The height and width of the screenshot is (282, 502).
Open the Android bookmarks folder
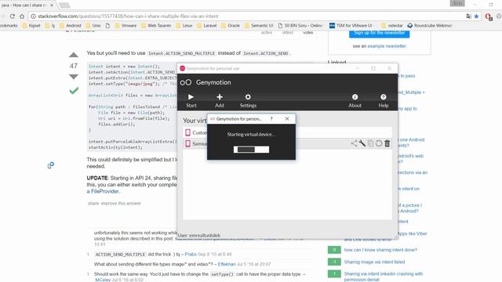(x=70, y=25)
